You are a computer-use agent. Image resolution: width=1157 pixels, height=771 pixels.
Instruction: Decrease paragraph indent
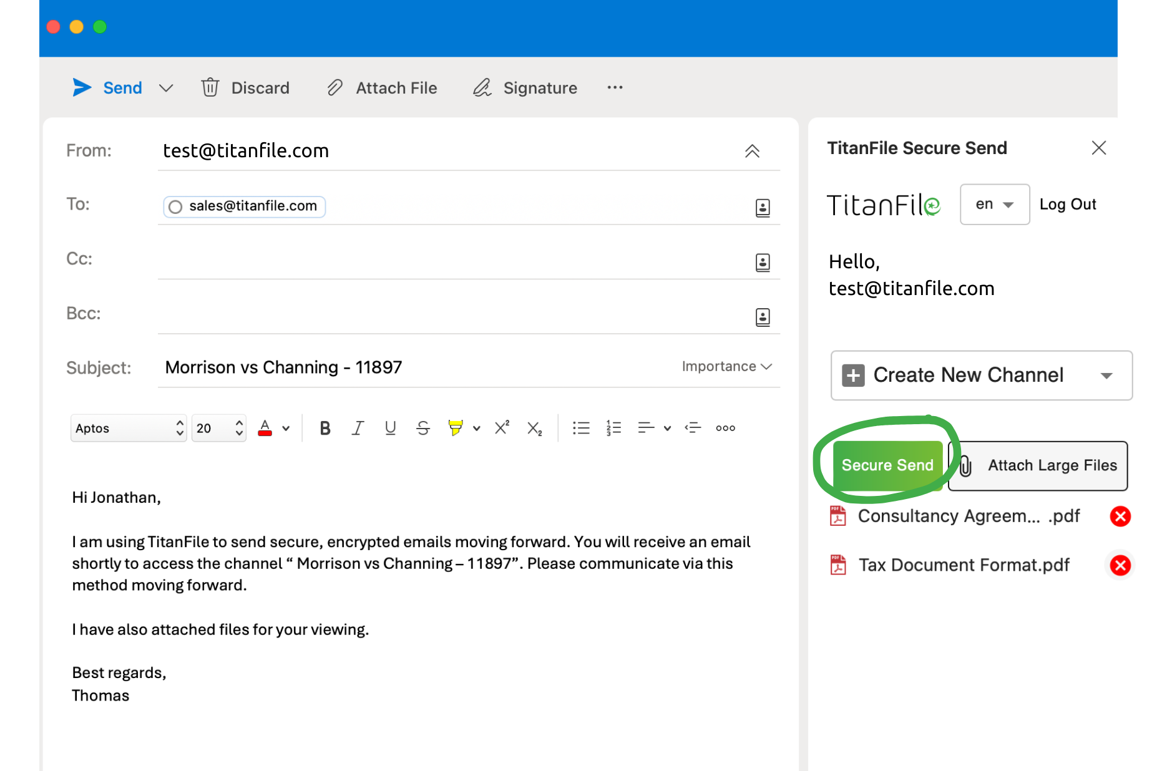[693, 428]
